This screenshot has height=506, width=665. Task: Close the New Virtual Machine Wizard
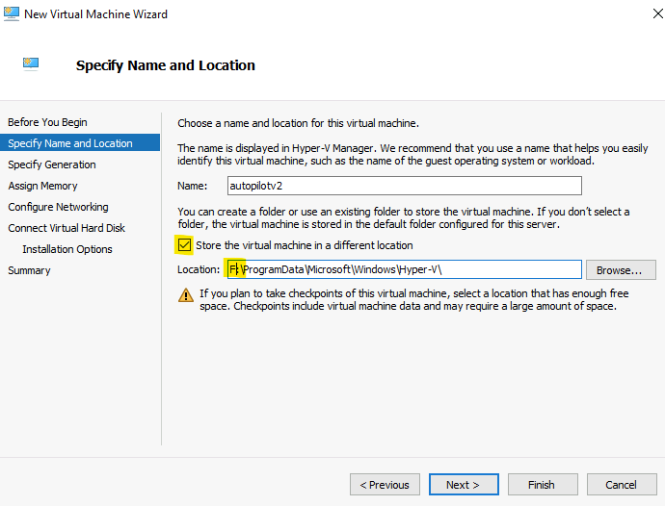(657, 14)
